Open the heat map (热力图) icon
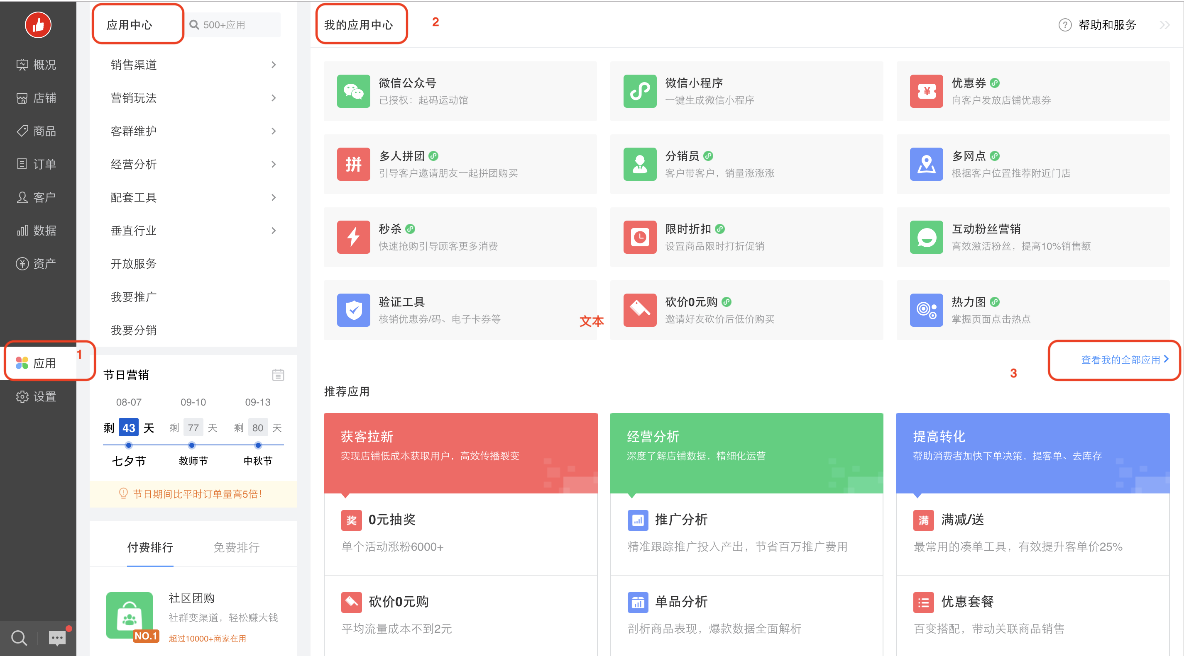 point(926,310)
